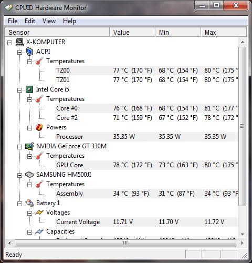Click the vertical scrollbar down arrow
This screenshot has height=263, width=252.
click(x=243, y=234)
